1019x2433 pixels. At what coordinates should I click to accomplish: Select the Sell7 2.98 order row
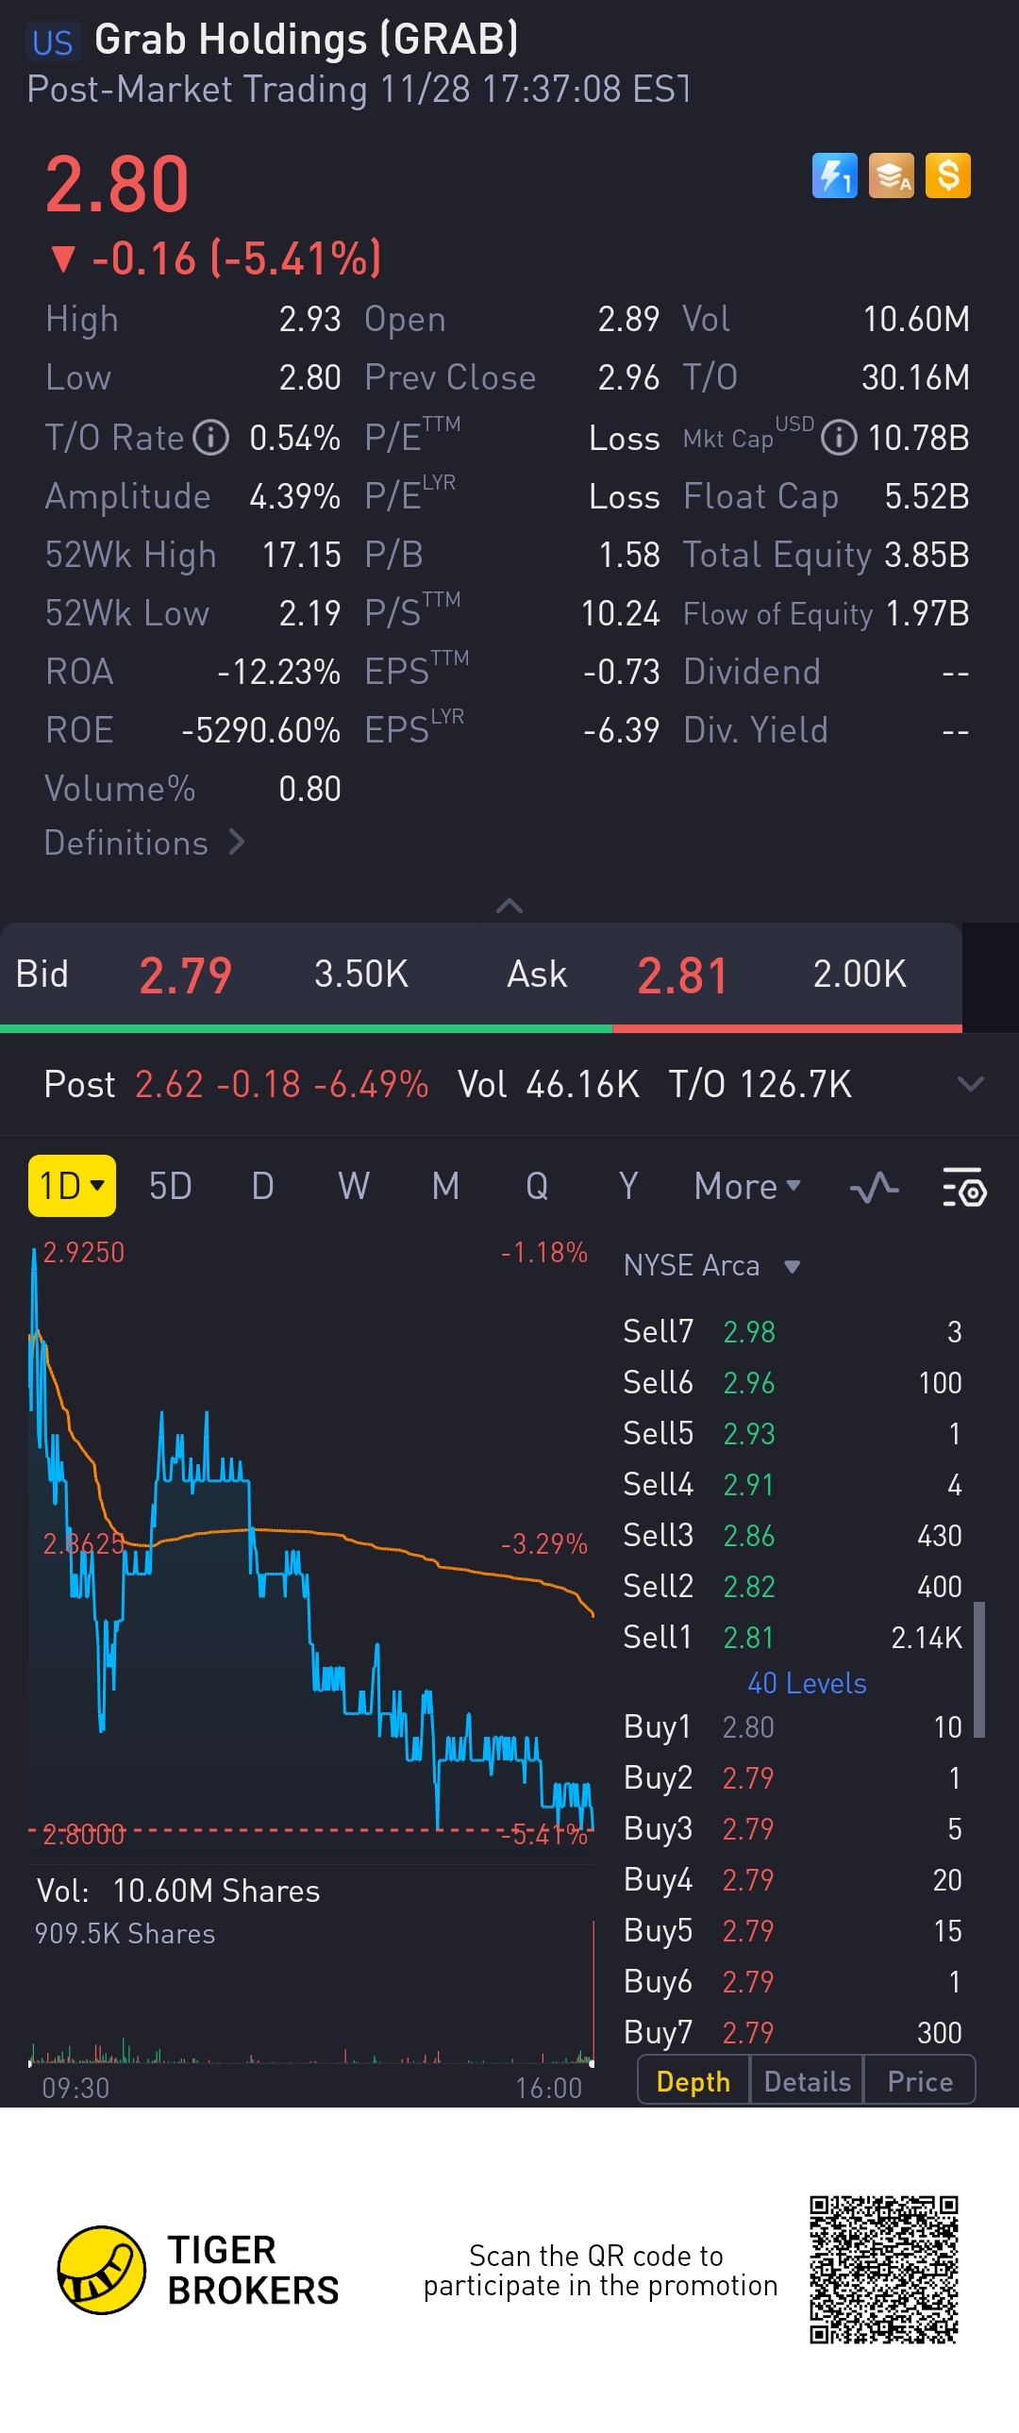pos(793,1332)
